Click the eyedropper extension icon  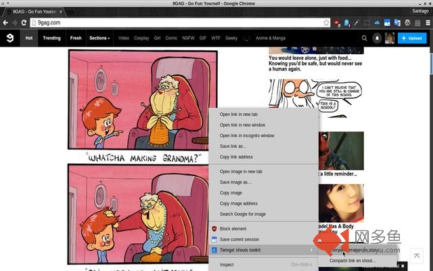click(357, 22)
